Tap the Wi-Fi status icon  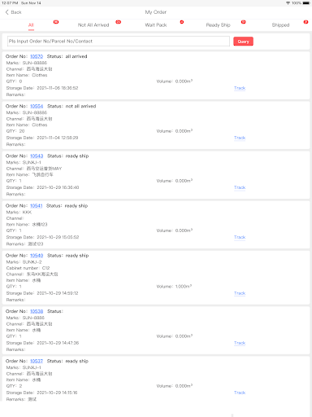pyautogui.click(x=288, y=3)
